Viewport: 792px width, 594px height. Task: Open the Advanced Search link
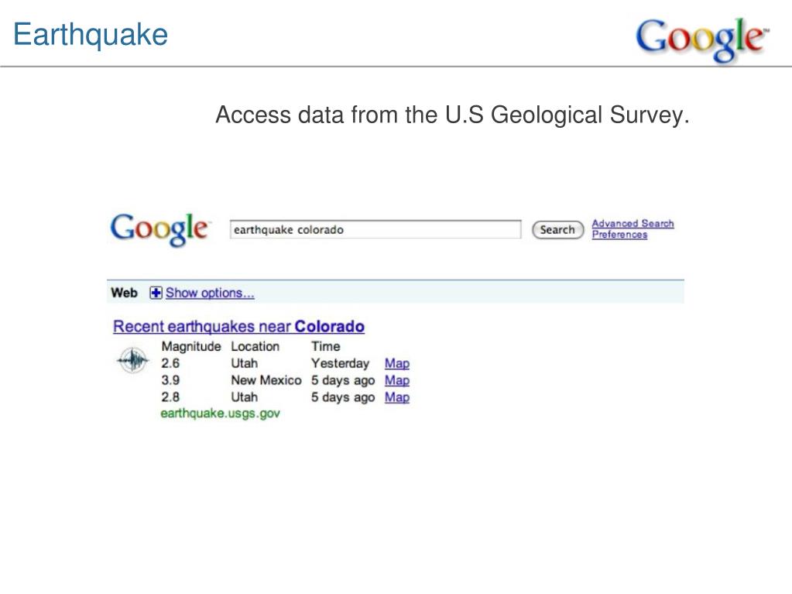633,223
